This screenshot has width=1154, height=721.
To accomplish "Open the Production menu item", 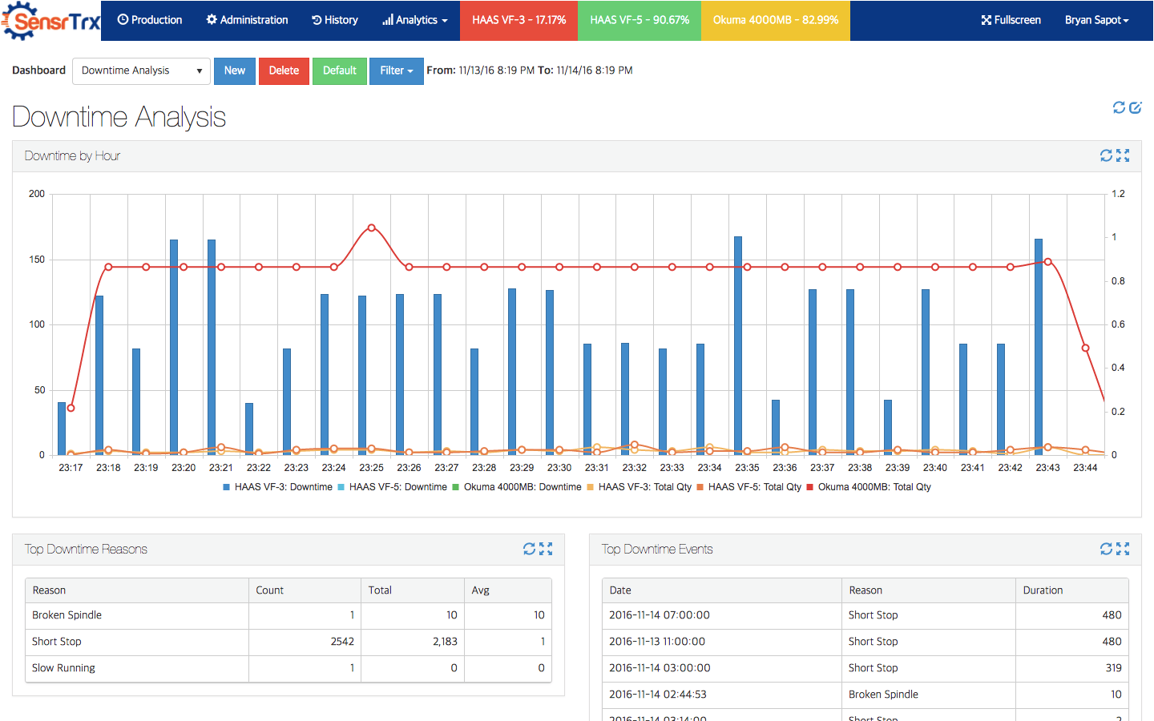I will (150, 20).
